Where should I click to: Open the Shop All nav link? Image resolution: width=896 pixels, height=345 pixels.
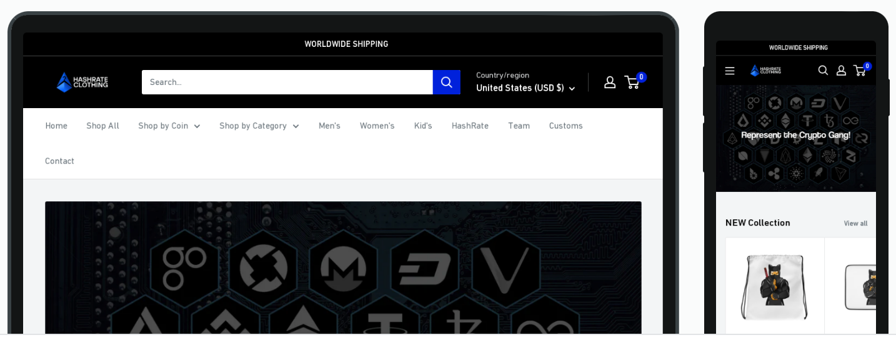(x=102, y=126)
